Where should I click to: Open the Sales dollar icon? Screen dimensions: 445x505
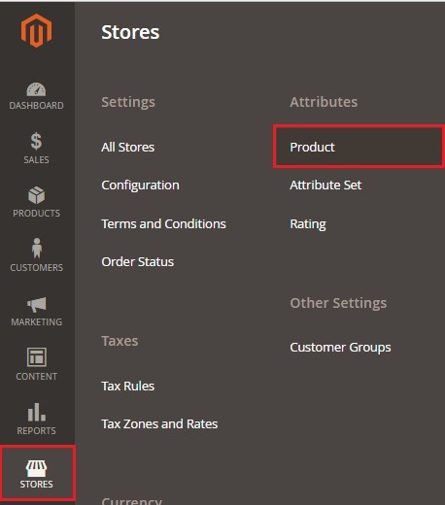pyautogui.click(x=36, y=141)
